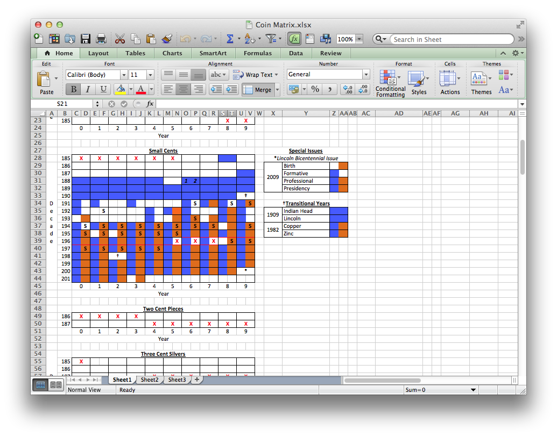
Task: Switch to the Formulas ribbon tab
Action: (257, 53)
